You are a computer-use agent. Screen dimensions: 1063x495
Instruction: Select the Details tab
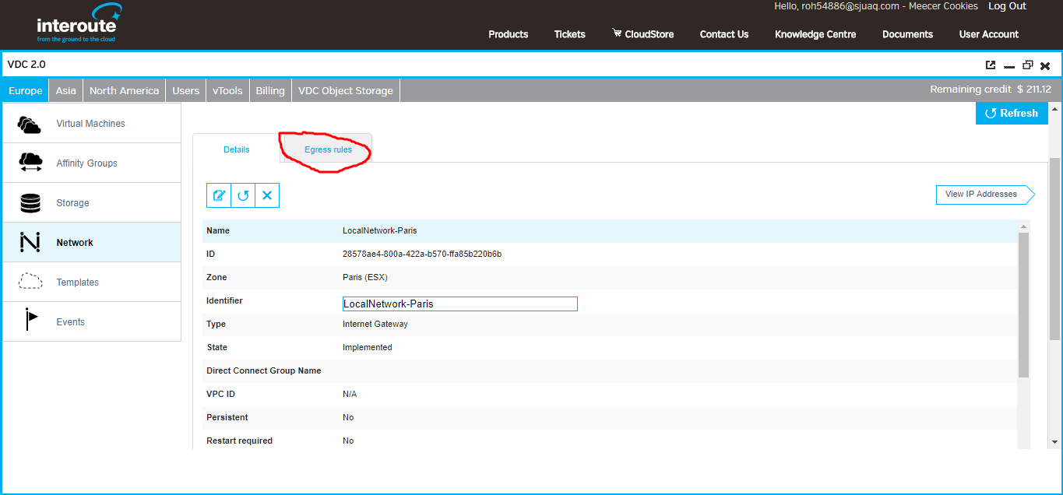[x=237, y=149]
